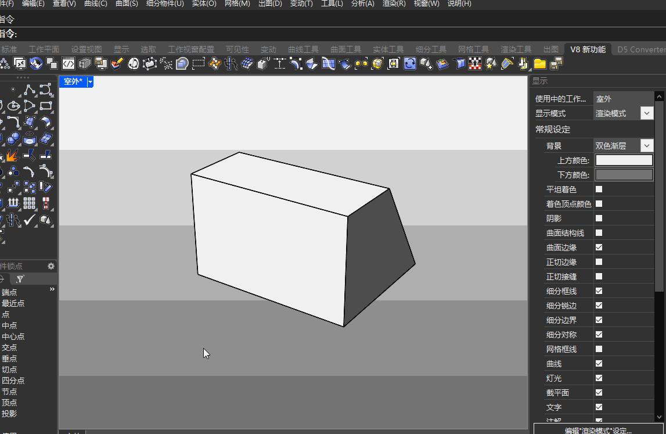This screenshot has width=666, height=434.
Task: Click the 上方颜色 color swatch
Action: [624, 160]
